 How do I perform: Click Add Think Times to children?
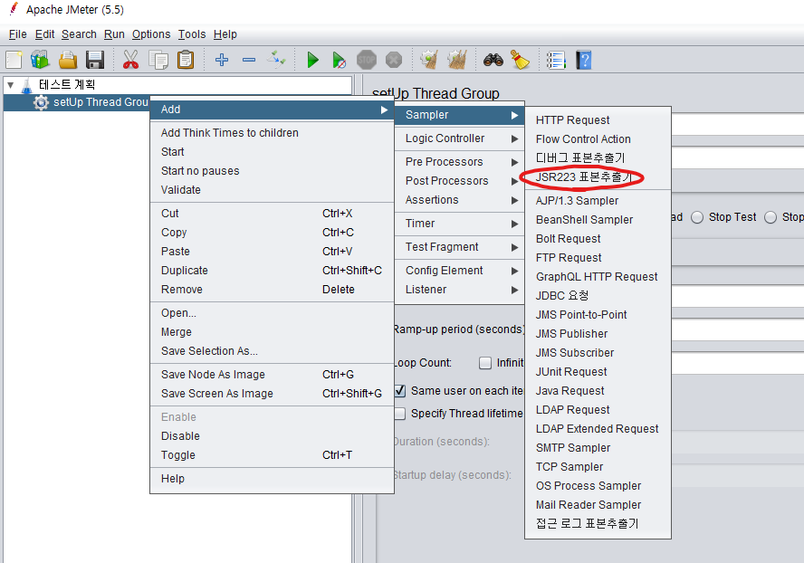[272, 133]
